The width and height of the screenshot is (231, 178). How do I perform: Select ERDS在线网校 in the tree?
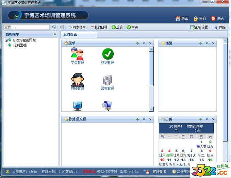[x=24, y=40]
